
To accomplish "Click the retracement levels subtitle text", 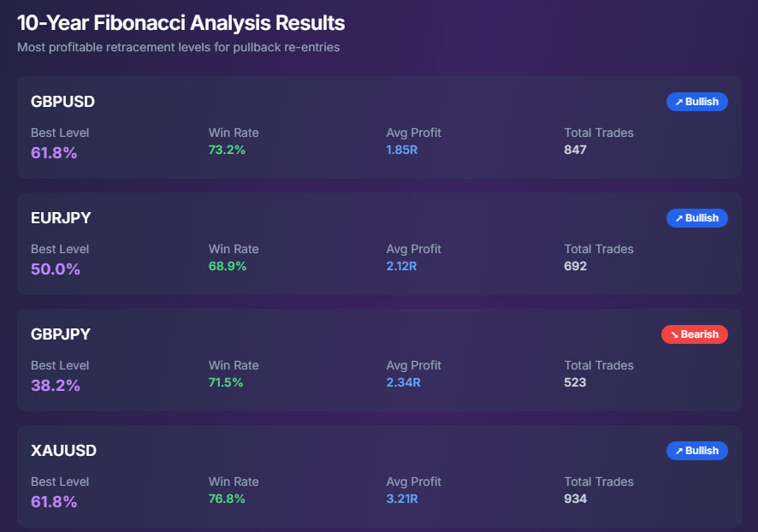I will click(x=179, y=47).
